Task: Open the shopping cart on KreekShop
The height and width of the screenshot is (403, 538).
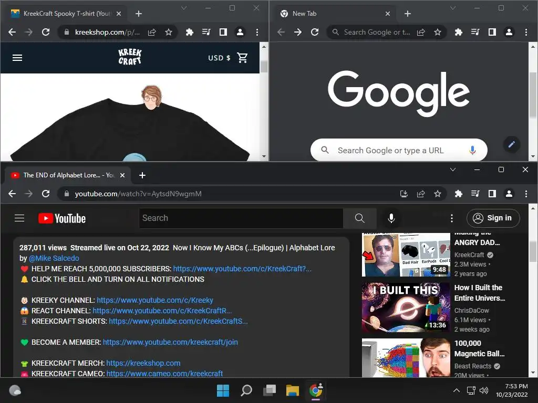Action: click(242, 58)
